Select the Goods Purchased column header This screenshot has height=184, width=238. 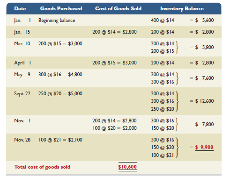[x=61, y=8]
